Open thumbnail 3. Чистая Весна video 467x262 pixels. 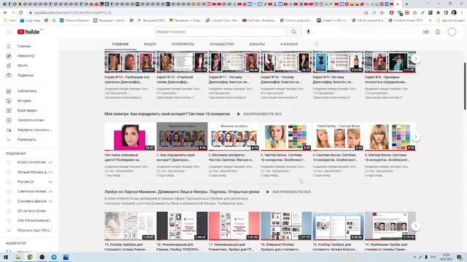point(286,136)
